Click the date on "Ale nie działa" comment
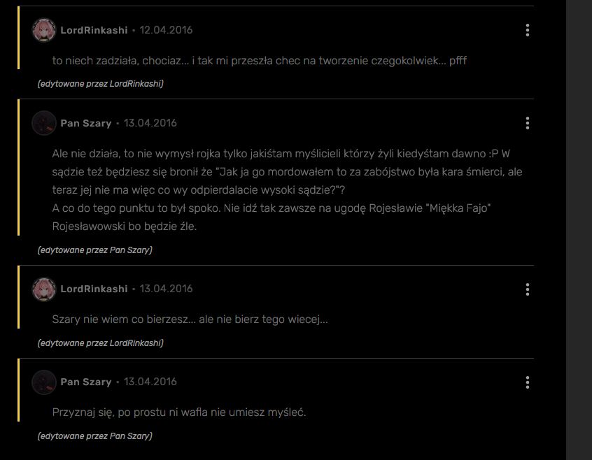This screenshot has height=460, width=592. pyautogui.click(x=150, y=123)
